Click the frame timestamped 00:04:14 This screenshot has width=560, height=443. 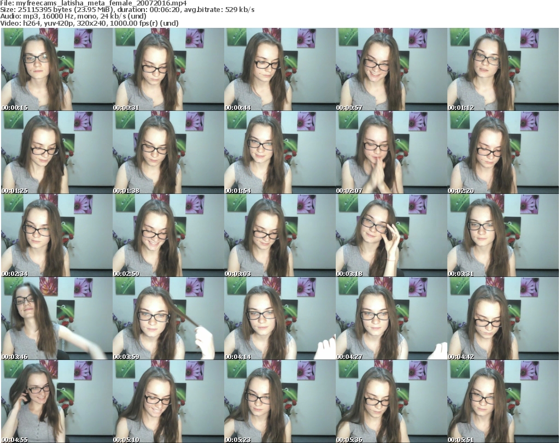click(x=279, y=318)
